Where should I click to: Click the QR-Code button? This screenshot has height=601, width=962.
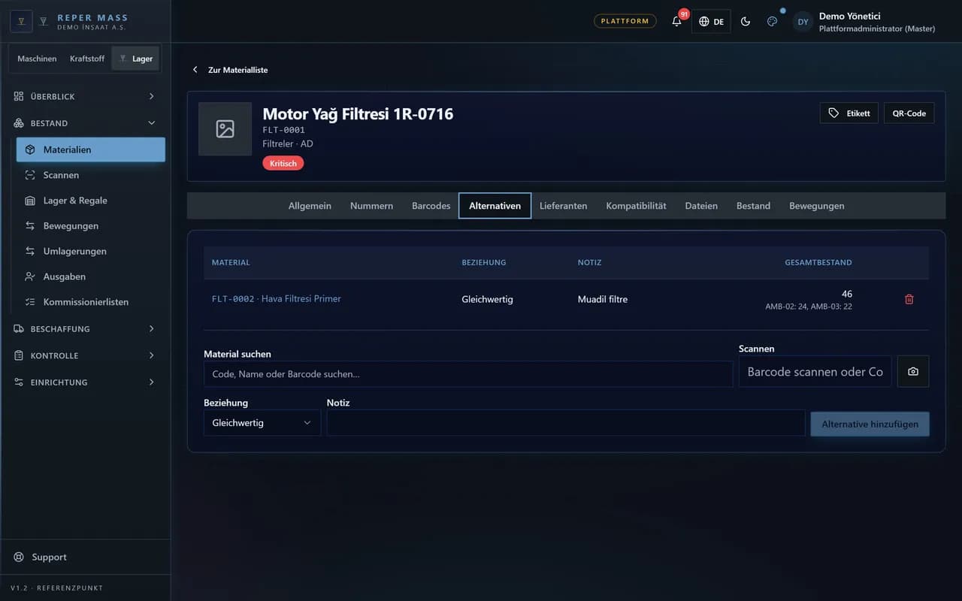click(x=909, y=113)
